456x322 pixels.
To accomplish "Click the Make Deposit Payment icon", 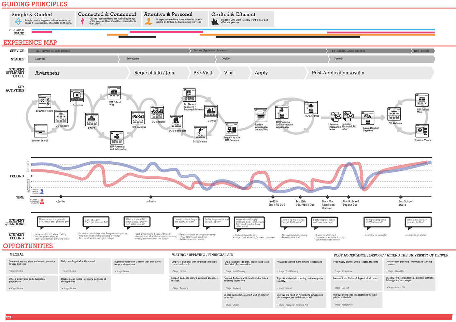I will coord(367,118).
